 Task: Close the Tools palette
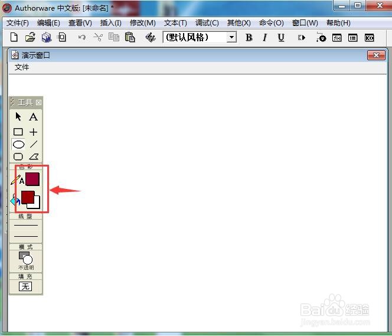[x=38, y=103]
